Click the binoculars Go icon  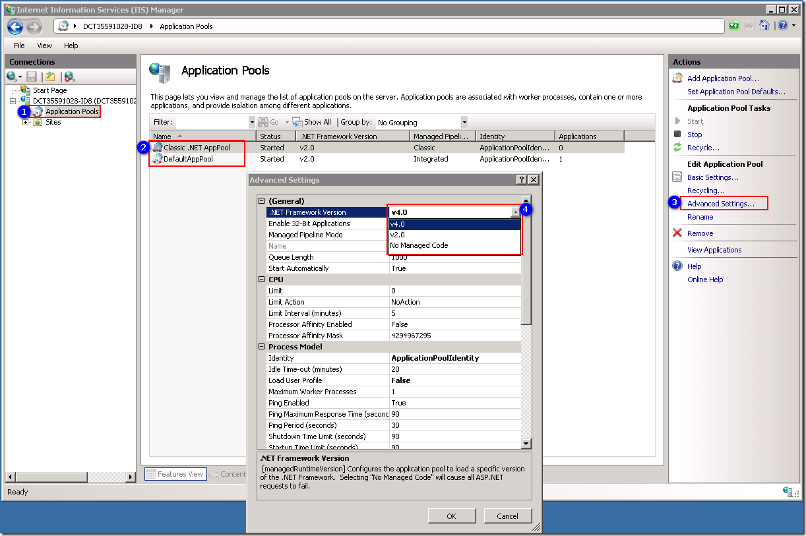(x=263, y=122)
